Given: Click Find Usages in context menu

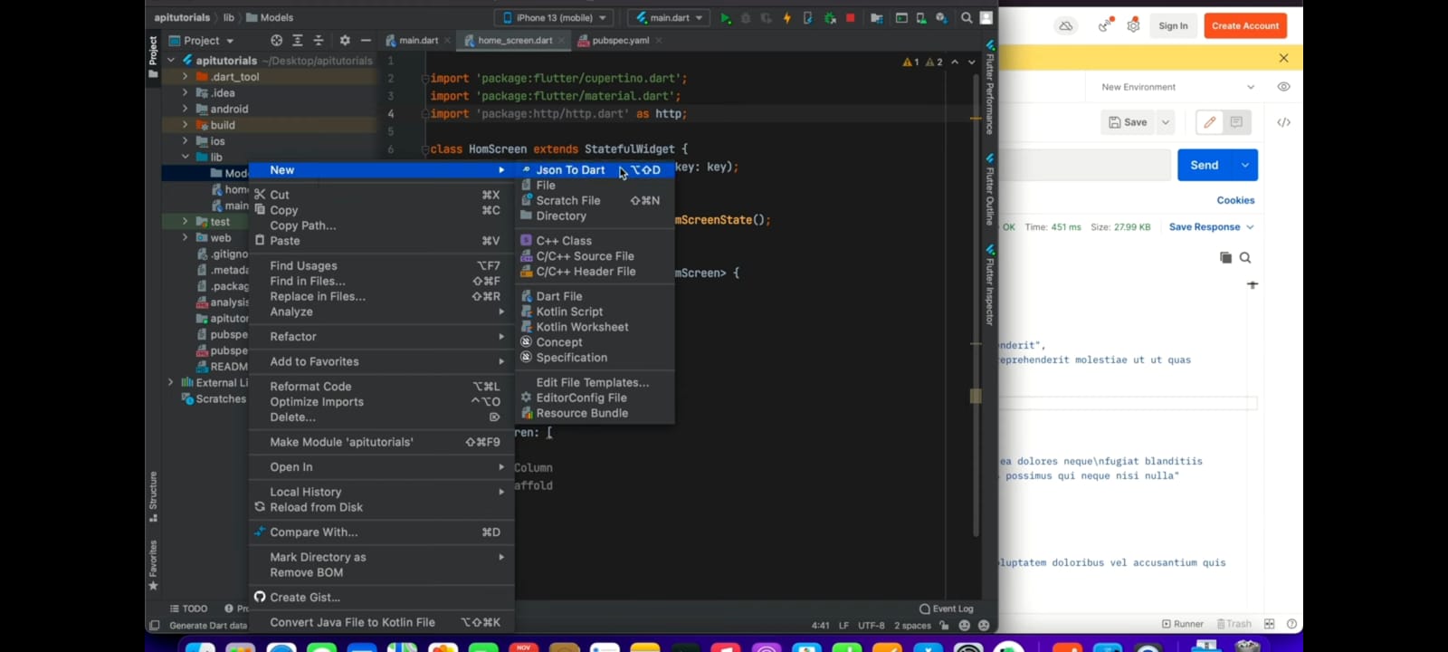Looking at the screenshot, I should click(x=381, y=265).
